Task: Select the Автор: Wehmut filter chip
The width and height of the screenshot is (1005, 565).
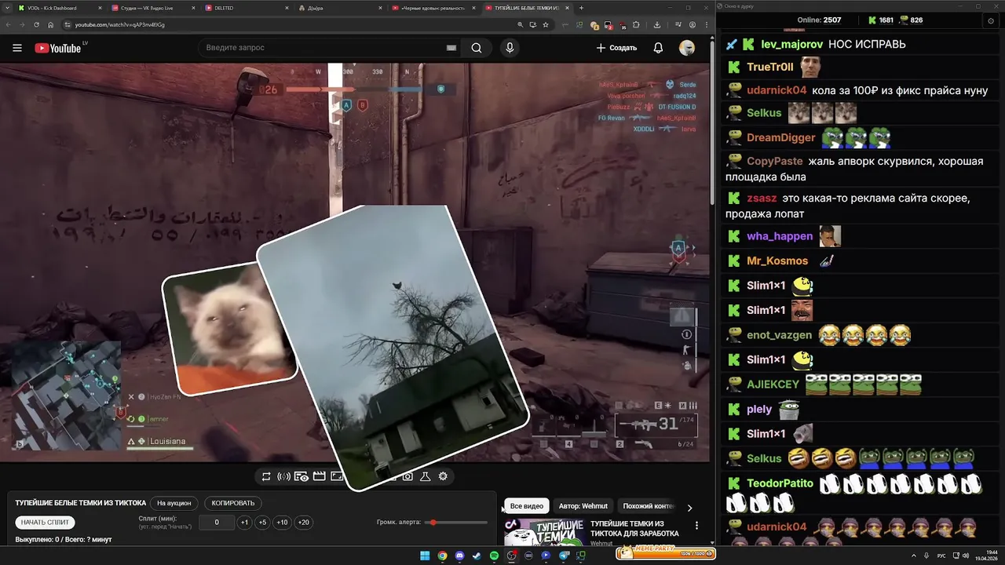Action: (x=583, y=506)
